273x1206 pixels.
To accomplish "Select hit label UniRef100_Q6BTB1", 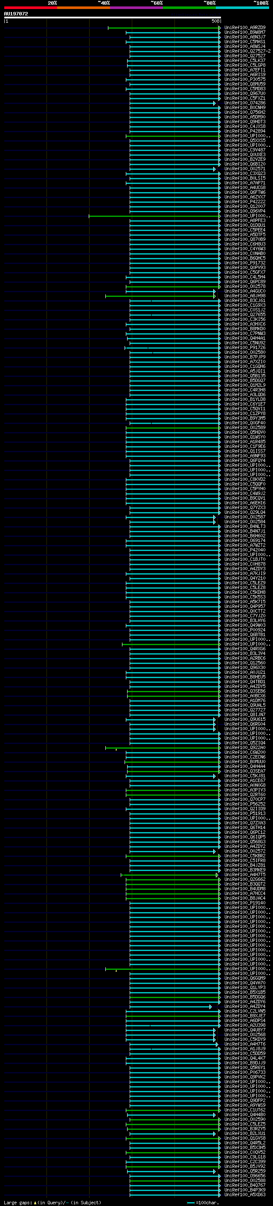I will pyautogui.click(x=244, y=635).
